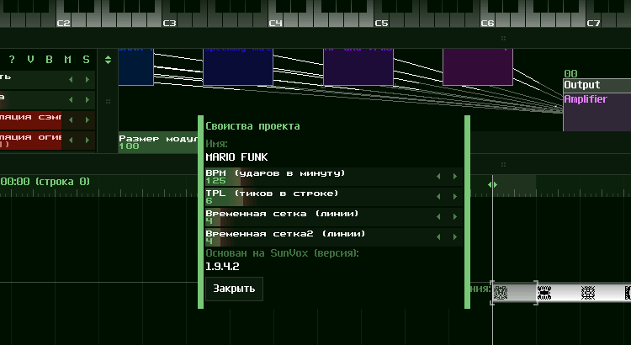Screen dimensions: 631x345
Task: Adjust the Временная сетка2 (линии) slider
Action: (334, 237)
